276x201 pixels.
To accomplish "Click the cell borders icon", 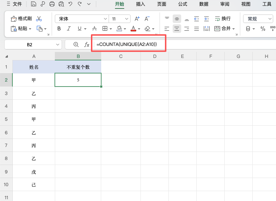I will (x=105, y=29).
